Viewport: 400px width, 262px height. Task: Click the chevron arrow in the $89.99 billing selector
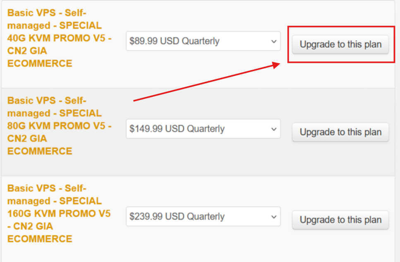tap(274, 41)
